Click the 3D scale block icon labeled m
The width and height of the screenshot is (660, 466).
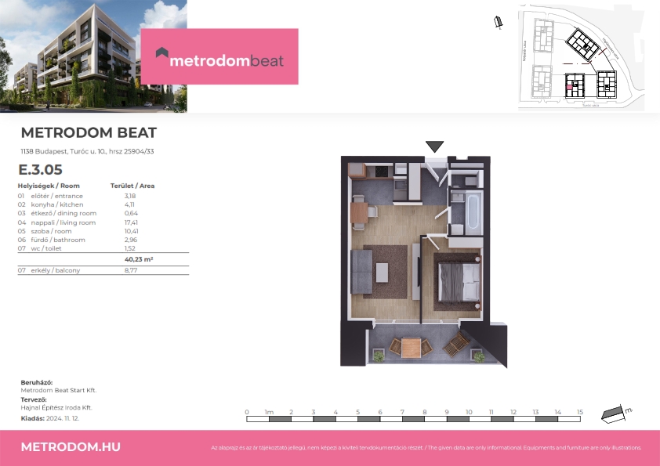[x=617, y=413]
